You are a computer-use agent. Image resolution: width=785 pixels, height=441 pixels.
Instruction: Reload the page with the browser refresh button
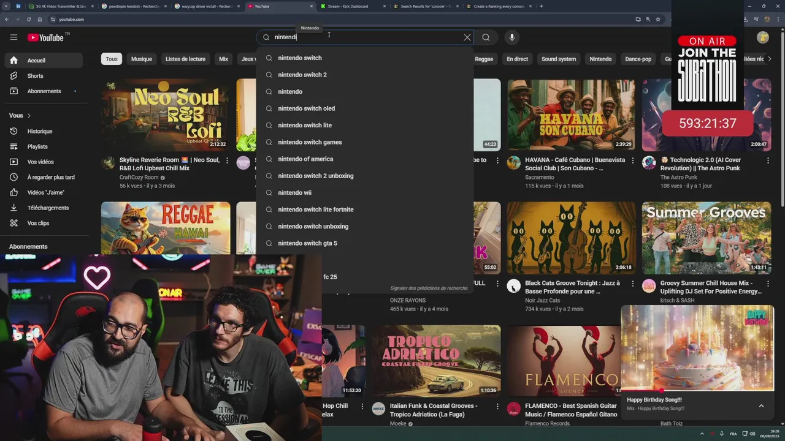click(x=29, y=19)
